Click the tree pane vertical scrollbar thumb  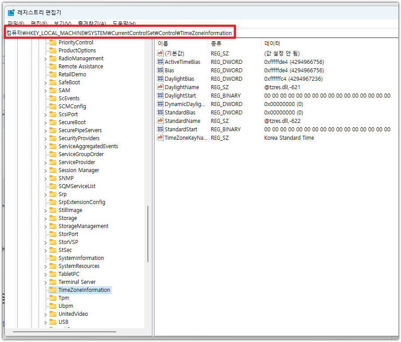click(148, 234)
